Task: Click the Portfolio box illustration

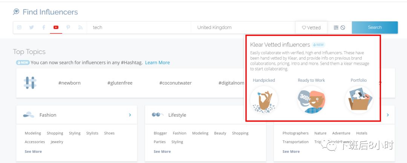Action: (359, 100)
